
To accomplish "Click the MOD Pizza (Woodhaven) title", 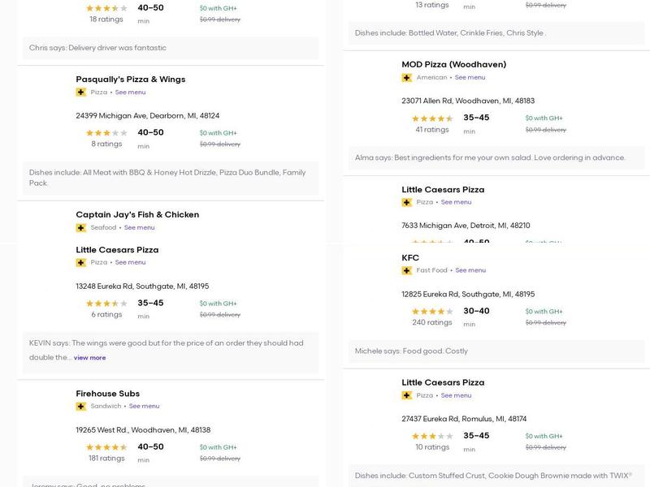I will pyautogui.click(x=453, y=65).
